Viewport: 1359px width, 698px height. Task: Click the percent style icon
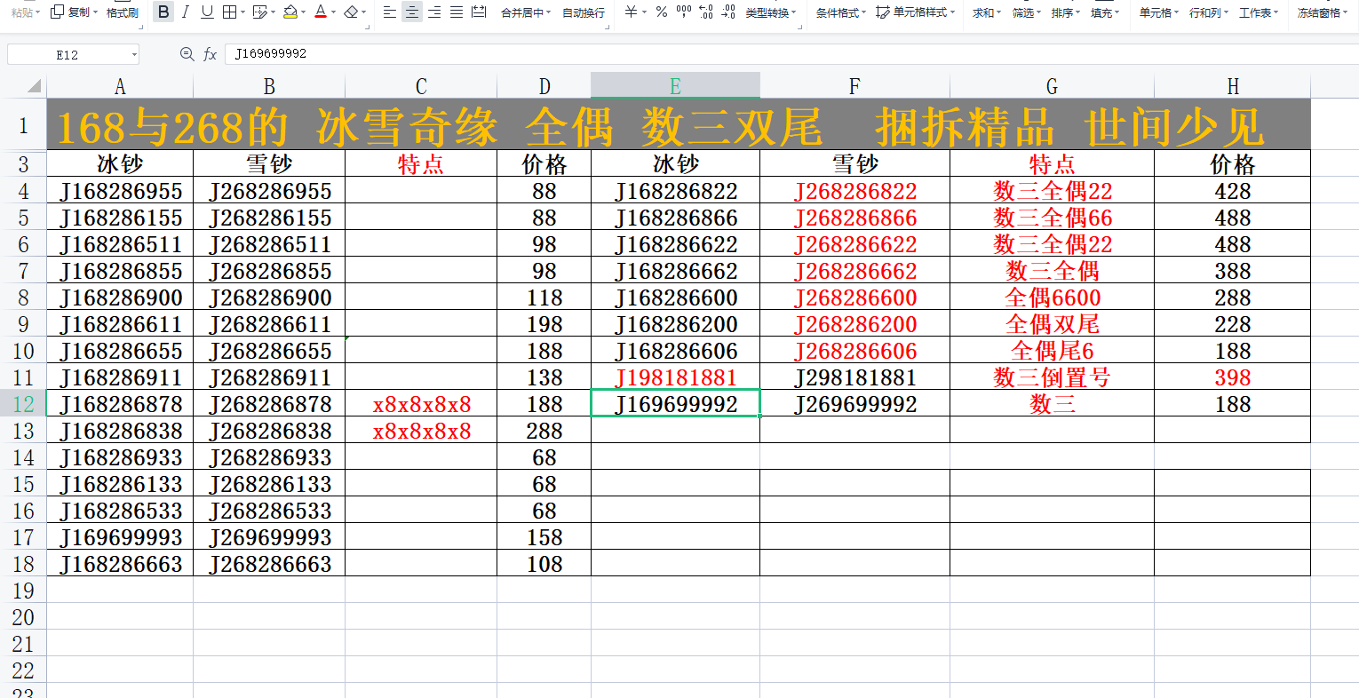pyautogui.click(x=662, y=12)
